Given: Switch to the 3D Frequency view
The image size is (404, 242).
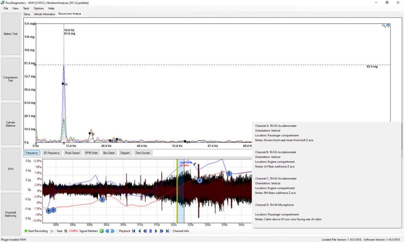Looking at the screenshot, I should click(51, 153).
